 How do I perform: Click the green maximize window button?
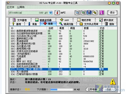(x=113, y=3)
